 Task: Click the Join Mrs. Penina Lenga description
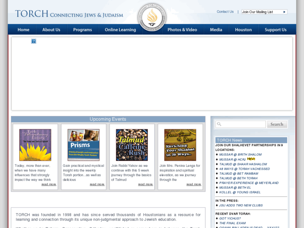(x=180, y=173)
